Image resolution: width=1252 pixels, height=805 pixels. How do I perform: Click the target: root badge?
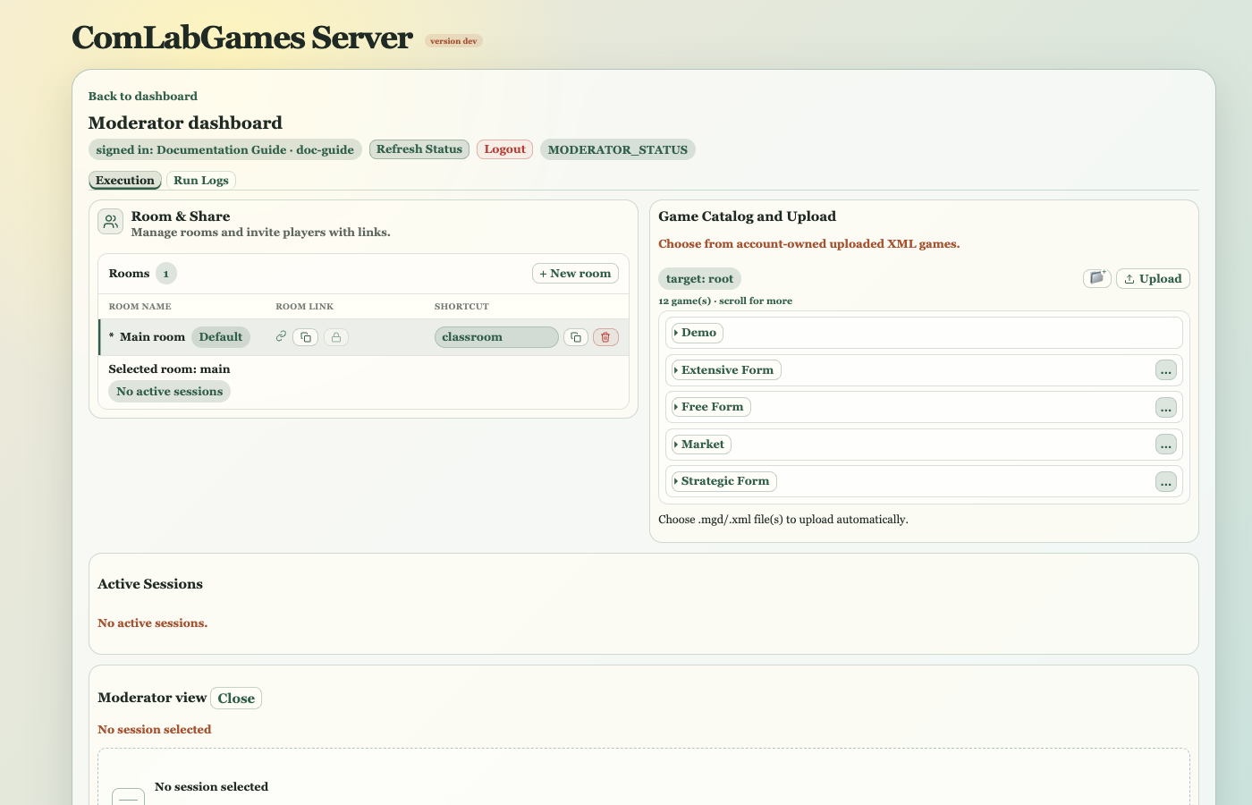point(699,279)
